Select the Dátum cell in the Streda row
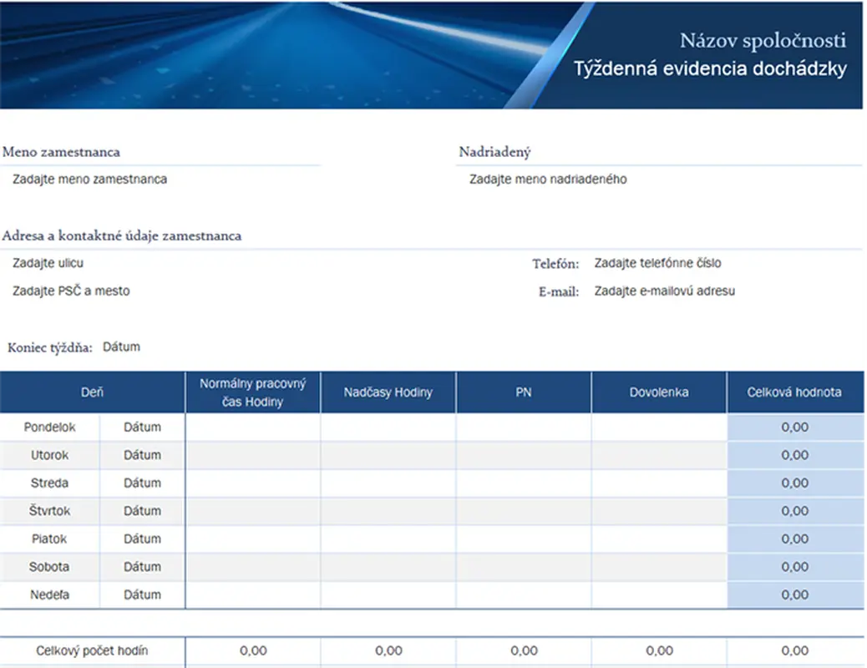The width and height of the screenshot is (867, 668). 143,483
